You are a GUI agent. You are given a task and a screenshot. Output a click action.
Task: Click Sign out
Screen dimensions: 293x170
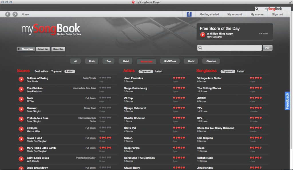pos(277,14)
